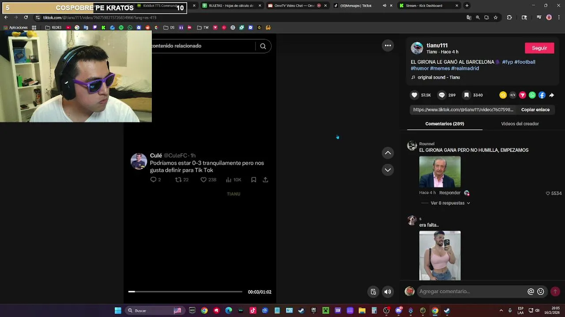Open the three-dot video options menu
Image resolution: width=565 pixels, height=317 pixels.
[388, 45]
